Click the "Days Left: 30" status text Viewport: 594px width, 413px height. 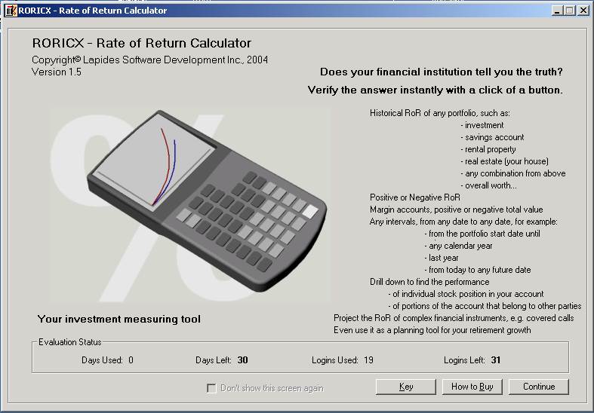[222, 360]
